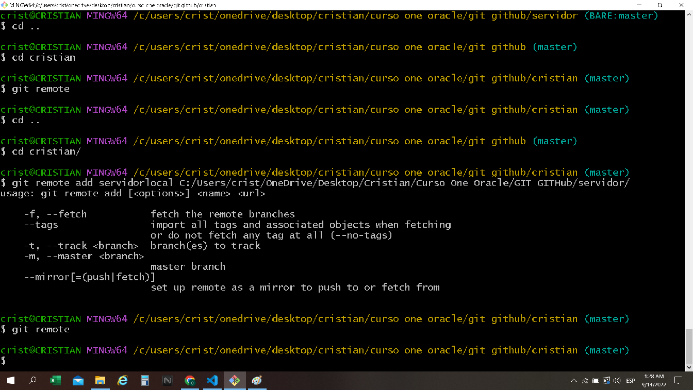
Task: Click the "$ cd cristian/" command line
Action: (41, 151)
